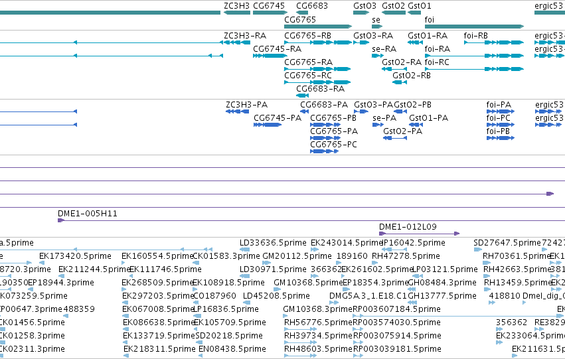Click EST EK173420.5prime
Screen dimensions: 565x359
[75, 256]
